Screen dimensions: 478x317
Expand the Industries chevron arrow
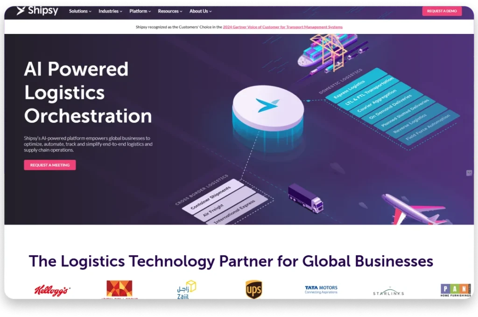pos(121,12)
